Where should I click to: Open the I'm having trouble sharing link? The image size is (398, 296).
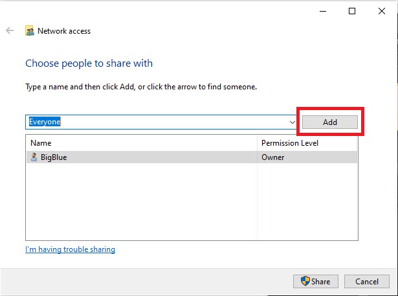click(70, 249)
